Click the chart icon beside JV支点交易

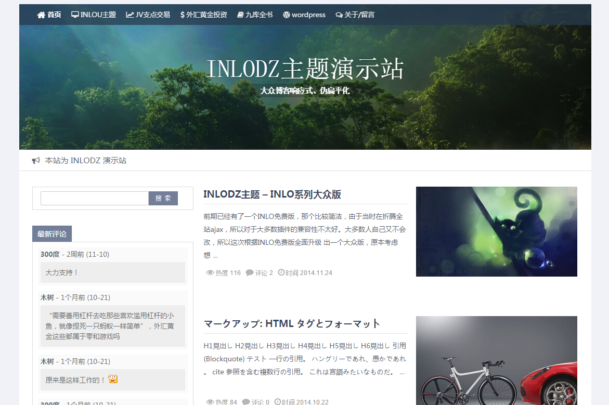coord(129,15)
